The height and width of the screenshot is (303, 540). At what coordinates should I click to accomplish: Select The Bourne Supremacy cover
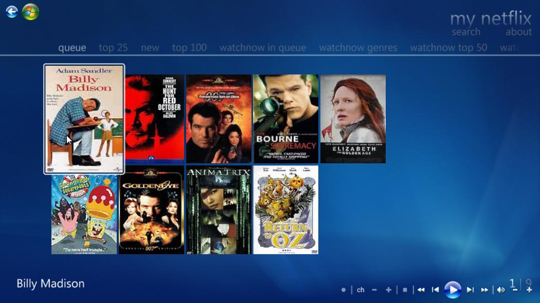(286, 119)
